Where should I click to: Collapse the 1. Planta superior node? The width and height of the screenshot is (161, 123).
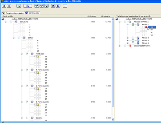pos(22,70)
